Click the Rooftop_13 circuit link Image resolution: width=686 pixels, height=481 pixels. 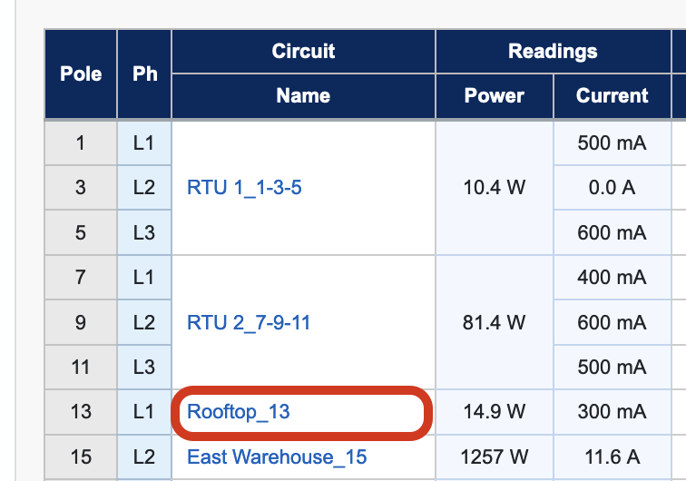[x=239, y=412]
